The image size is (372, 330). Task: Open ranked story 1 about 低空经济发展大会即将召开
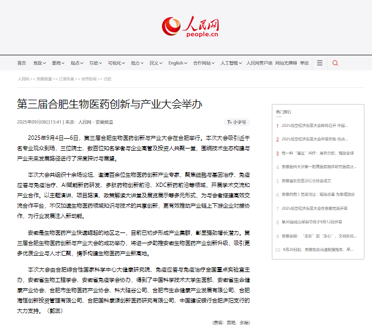(x=315, y=126)
